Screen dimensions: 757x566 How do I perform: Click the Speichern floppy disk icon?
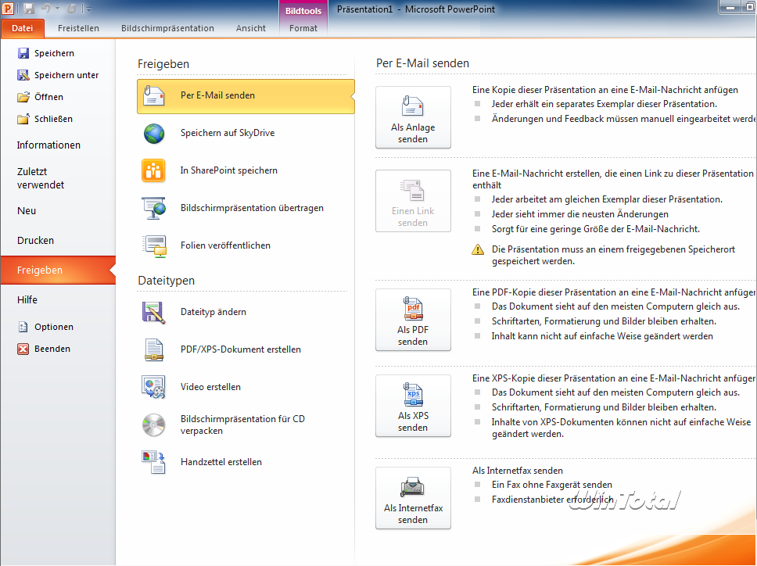tap(23, 53)
